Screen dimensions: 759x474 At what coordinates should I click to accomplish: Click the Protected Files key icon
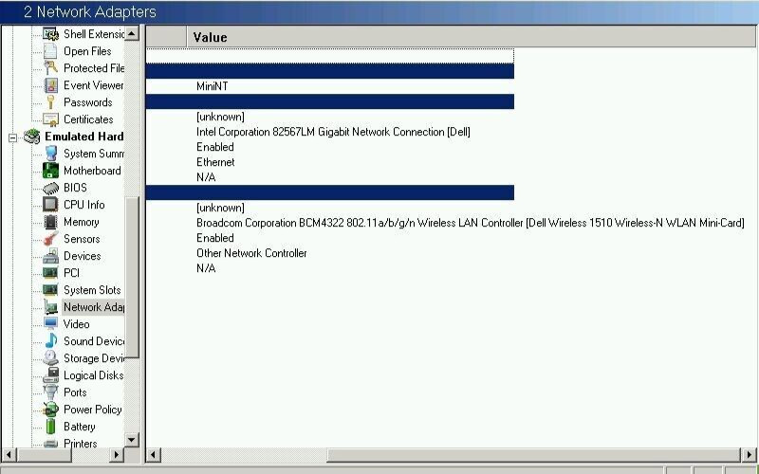50,67
